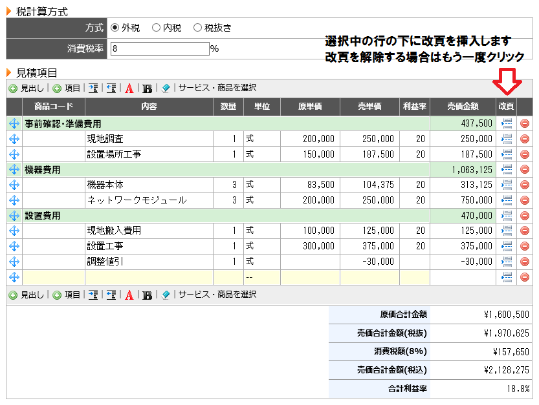The height and width of the screenshot is (405, 539).
Task: Click eraser clear icon in top toolbar
Action: pos(166,88)
